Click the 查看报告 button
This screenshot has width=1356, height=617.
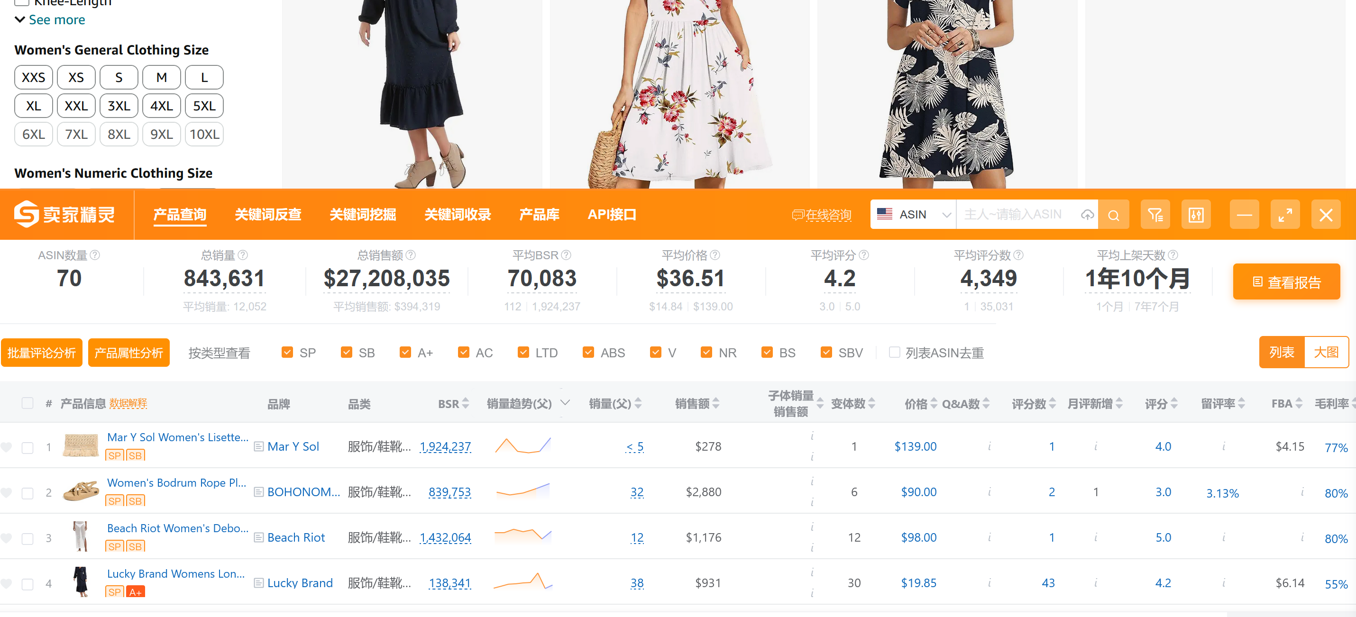pos(1286,282)
